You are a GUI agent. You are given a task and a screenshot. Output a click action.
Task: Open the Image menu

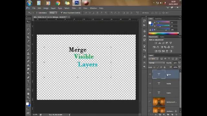pos(46,8)
